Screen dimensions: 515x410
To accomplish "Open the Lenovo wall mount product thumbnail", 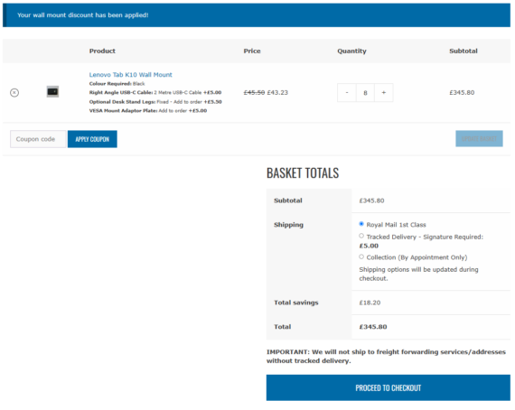I will (x=52, y=91).
